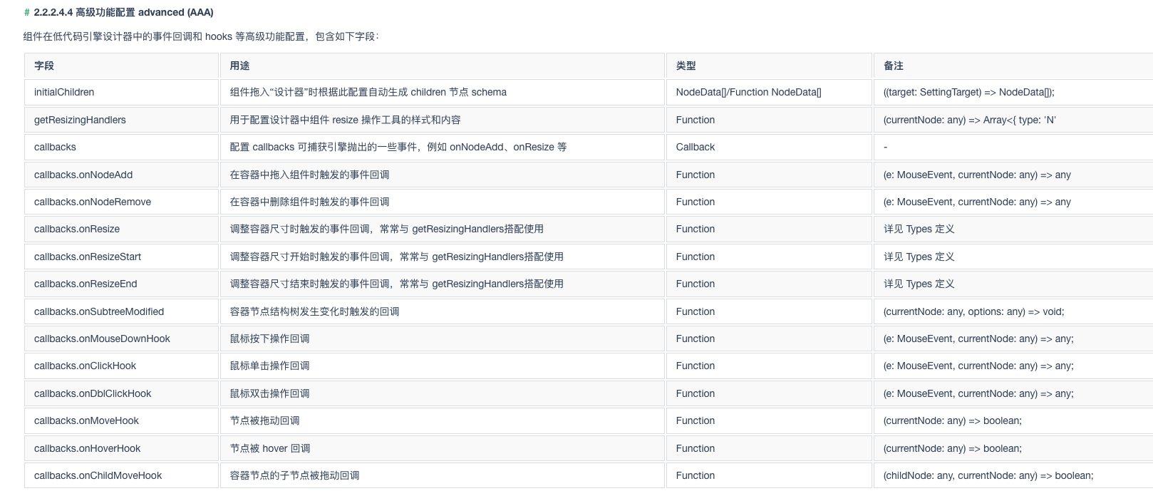Click the 'callbacks.onDblClickHook' cell
Image resolution: width=1153 pixels, height=491 pixels.
tap(121, 393)
